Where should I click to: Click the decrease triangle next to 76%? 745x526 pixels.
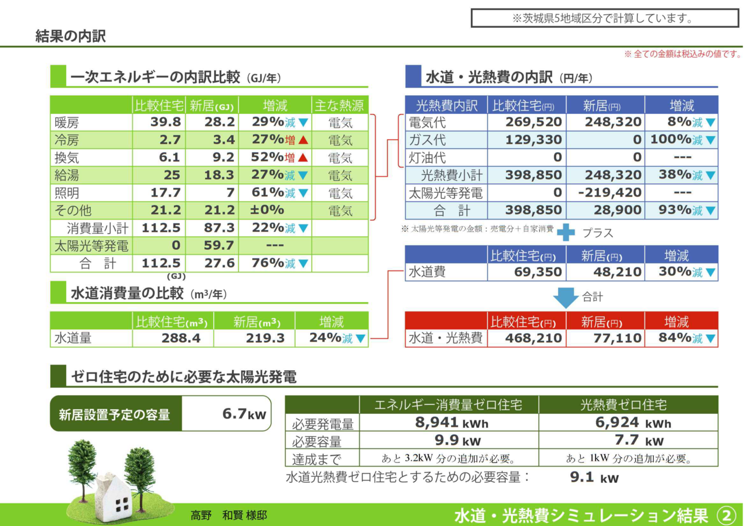pyautogui.click(x=303, y=264)
